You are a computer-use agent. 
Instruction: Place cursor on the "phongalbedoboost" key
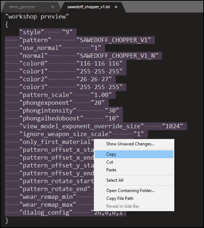(x=51, y=118)
